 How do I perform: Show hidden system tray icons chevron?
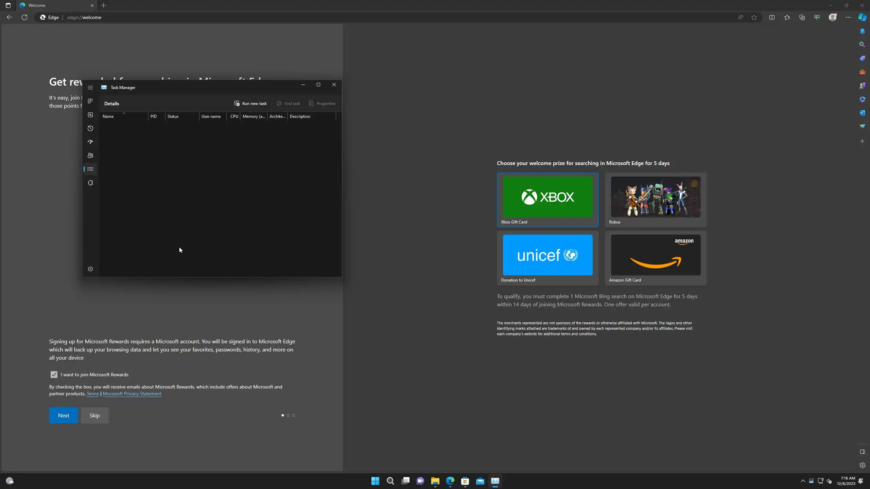pos(803,481)
